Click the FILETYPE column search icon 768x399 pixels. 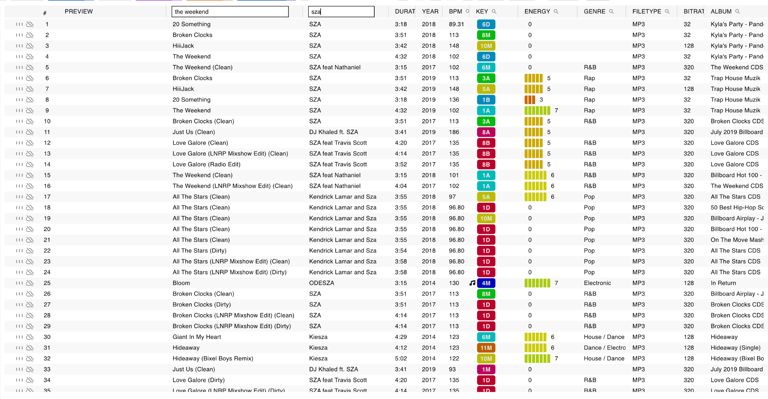pos(667,12)
